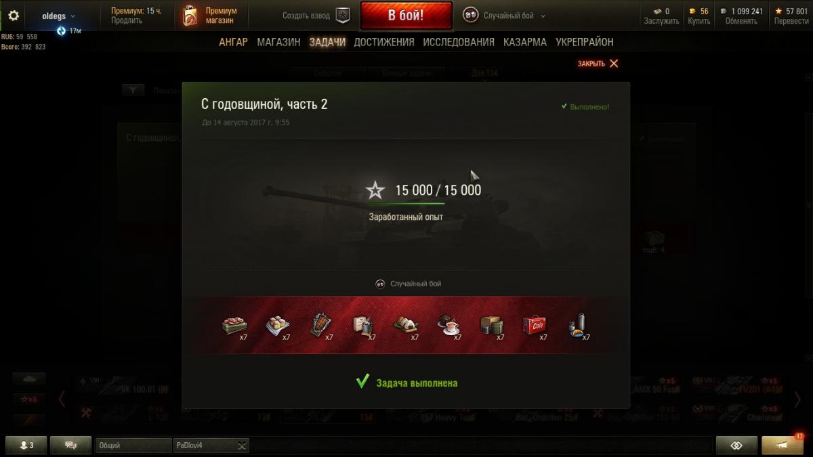Click the notifications icon with 47 badge
The image size is (813, 457).
[783, 445]
